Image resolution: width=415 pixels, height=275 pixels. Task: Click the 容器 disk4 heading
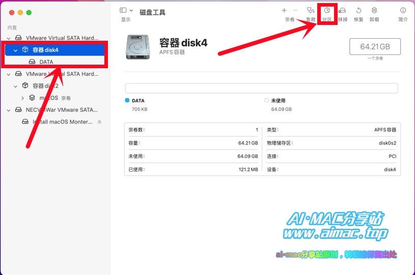[183, 43]
